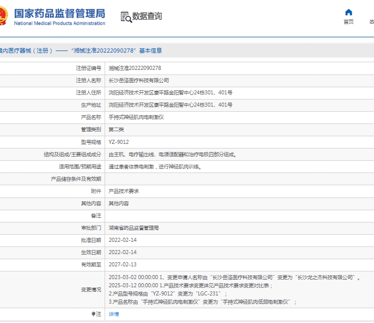This screenshot has height=323, width=374.
Task: Select the 2025-03-12 technical requirements change line
Action: pos(191,286)
